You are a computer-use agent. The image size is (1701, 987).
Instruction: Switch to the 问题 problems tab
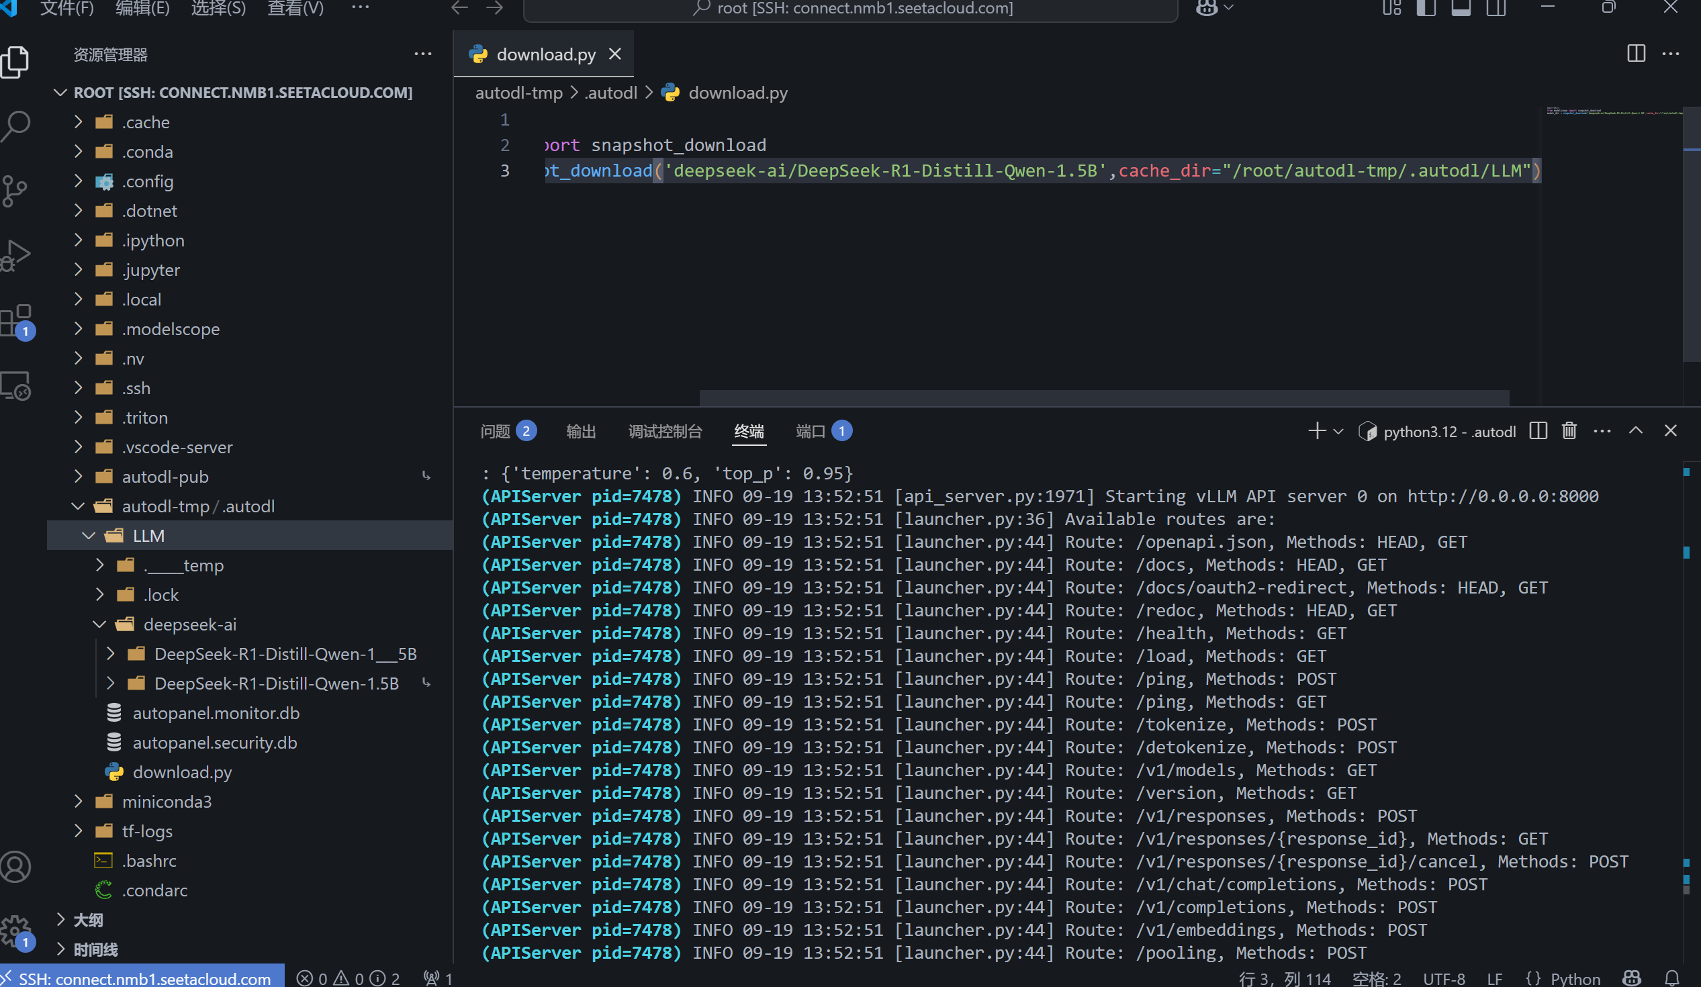coord(495,430)
